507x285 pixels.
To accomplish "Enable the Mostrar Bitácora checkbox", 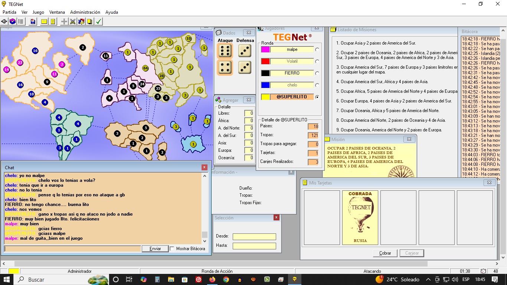I will coord(172,249).
